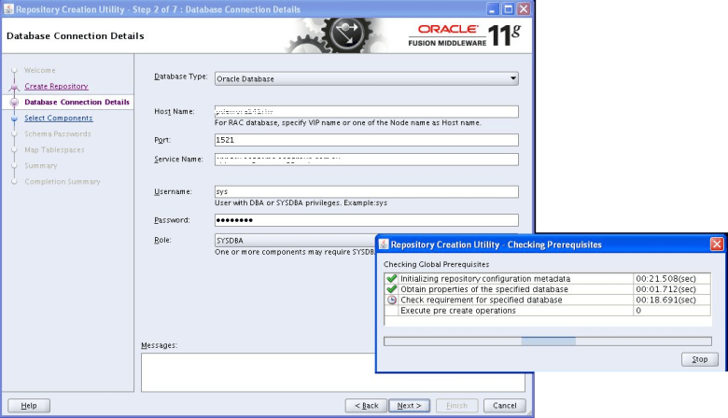
Task: Open the Database Type dropdown
Action: [x=366, y=78]
